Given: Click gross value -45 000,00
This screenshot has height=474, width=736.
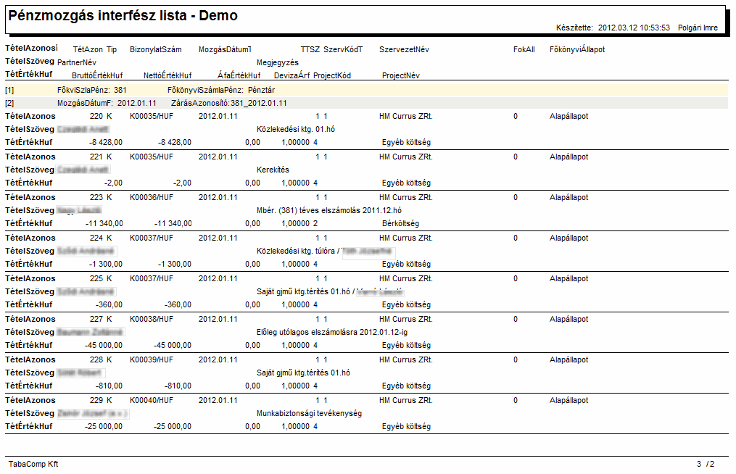Looking at the screenshot, I should [104, 346].
